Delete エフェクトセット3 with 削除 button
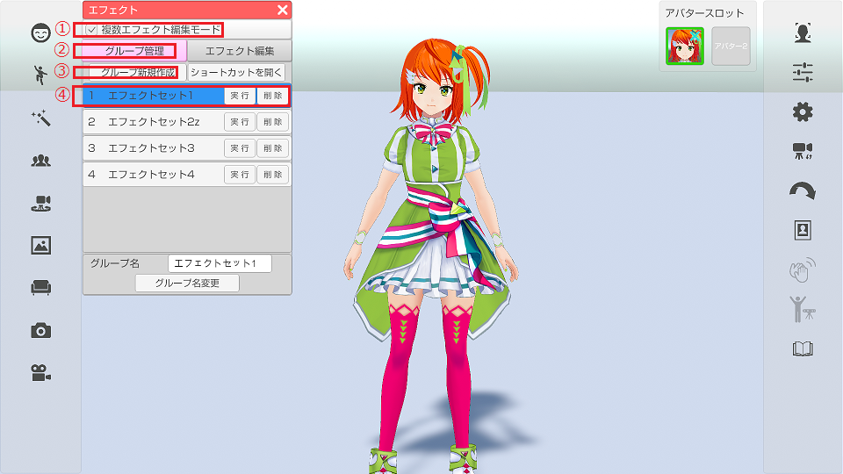Image resolution: width=843 pixels, height=474 pixels. click(273, 148)
